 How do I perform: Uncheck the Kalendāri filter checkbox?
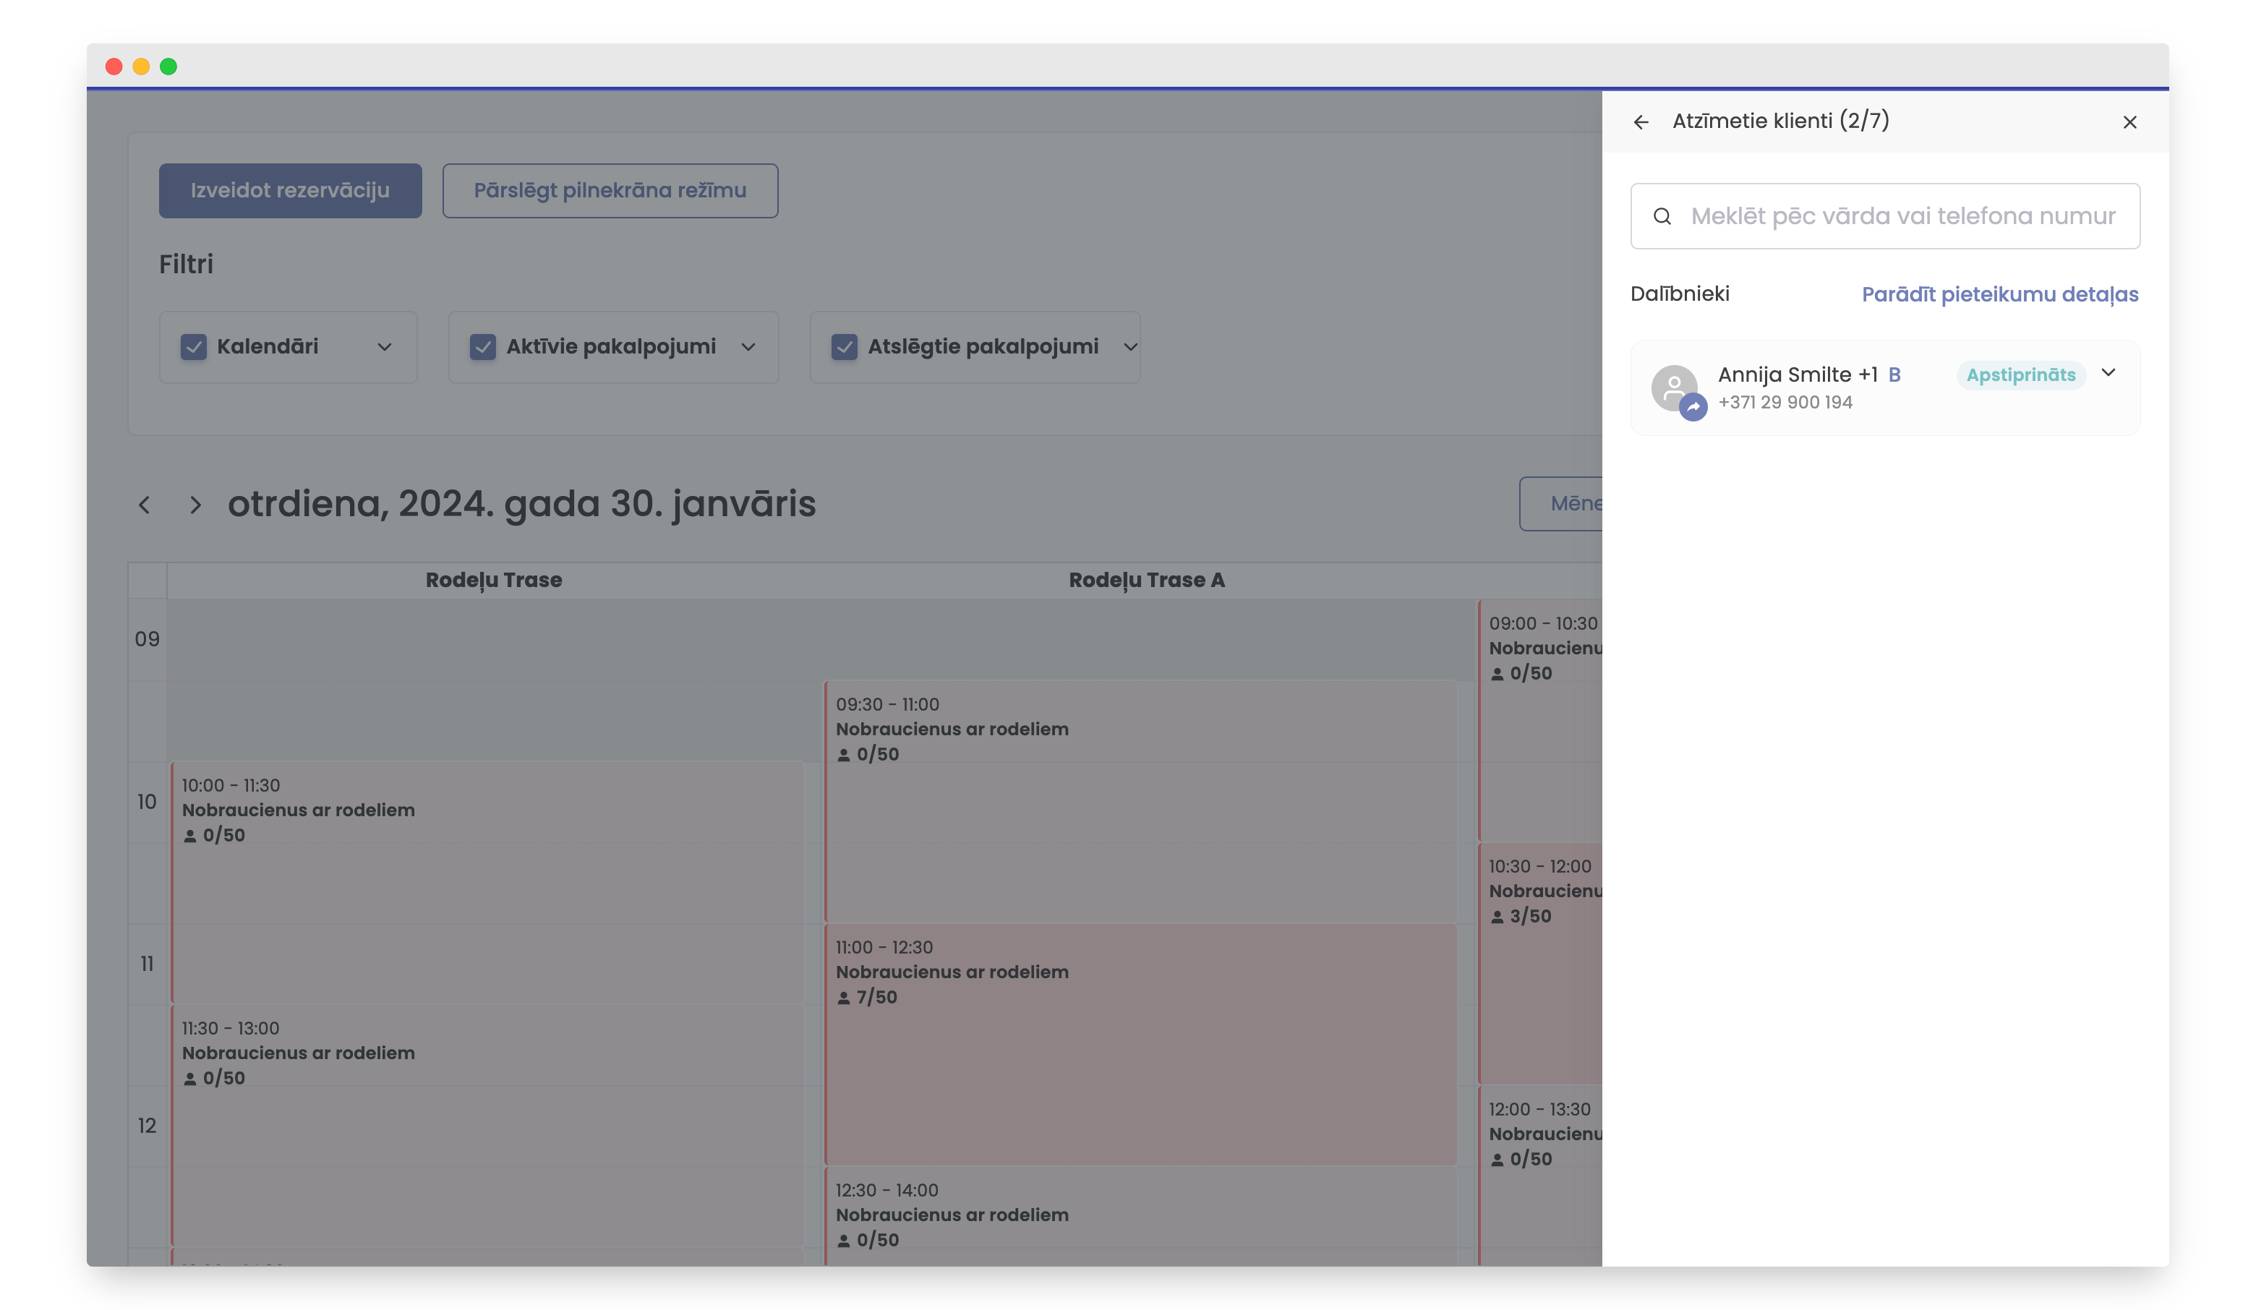tap(193, 347)
